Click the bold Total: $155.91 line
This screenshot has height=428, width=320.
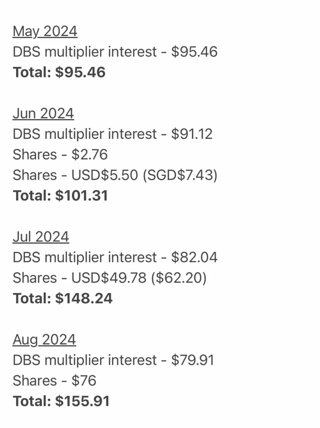61,401
